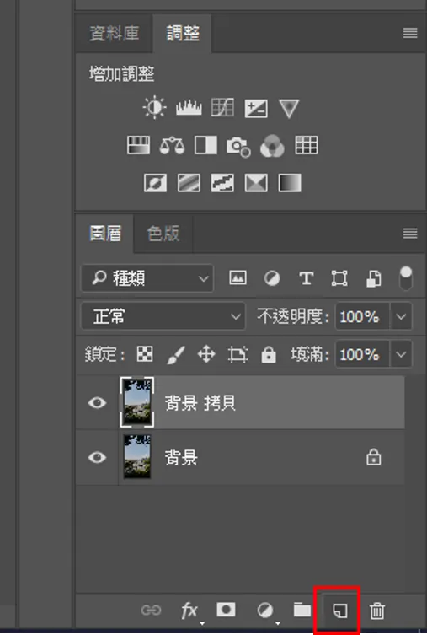
Task: Filter layers by pixel layers
Action: [x=238, y=277]
